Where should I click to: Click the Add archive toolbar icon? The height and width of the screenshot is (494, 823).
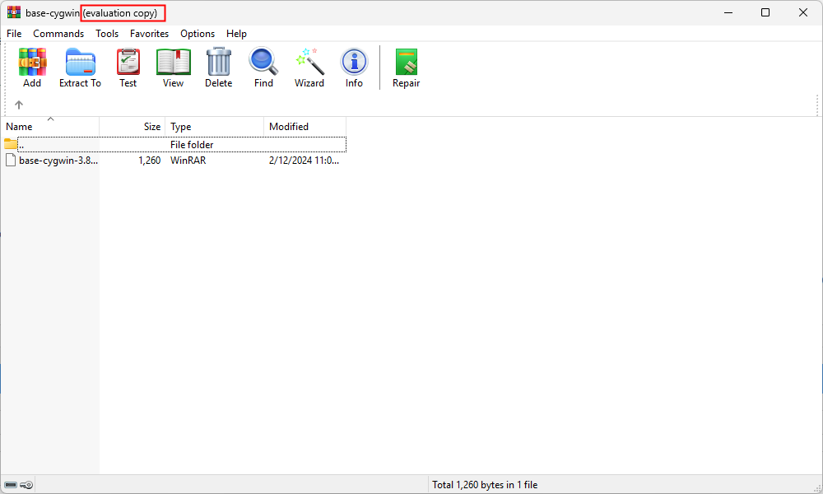coord(32,62)
